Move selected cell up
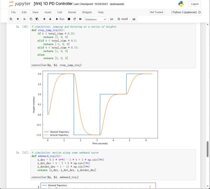 (44, 19)
